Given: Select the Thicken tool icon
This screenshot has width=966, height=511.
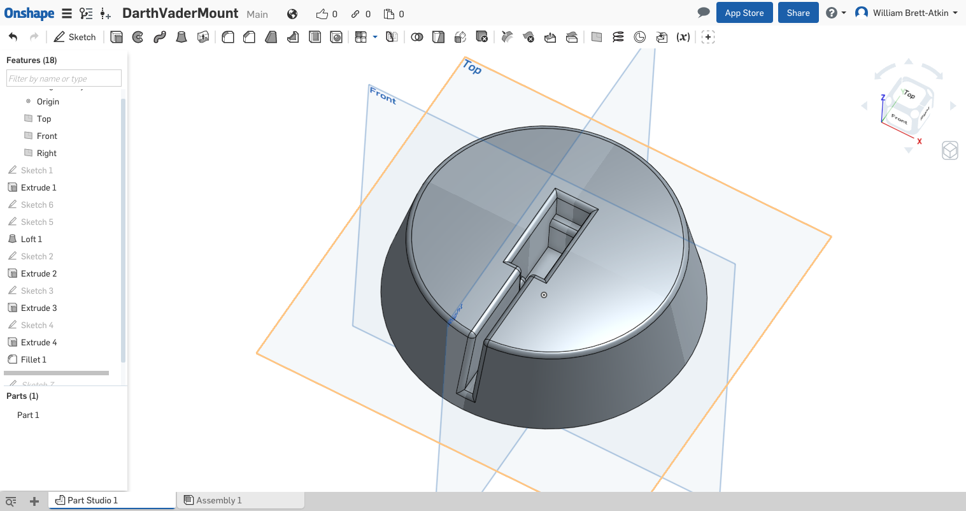Looking at the screenshot, I should tap(203, 37).
